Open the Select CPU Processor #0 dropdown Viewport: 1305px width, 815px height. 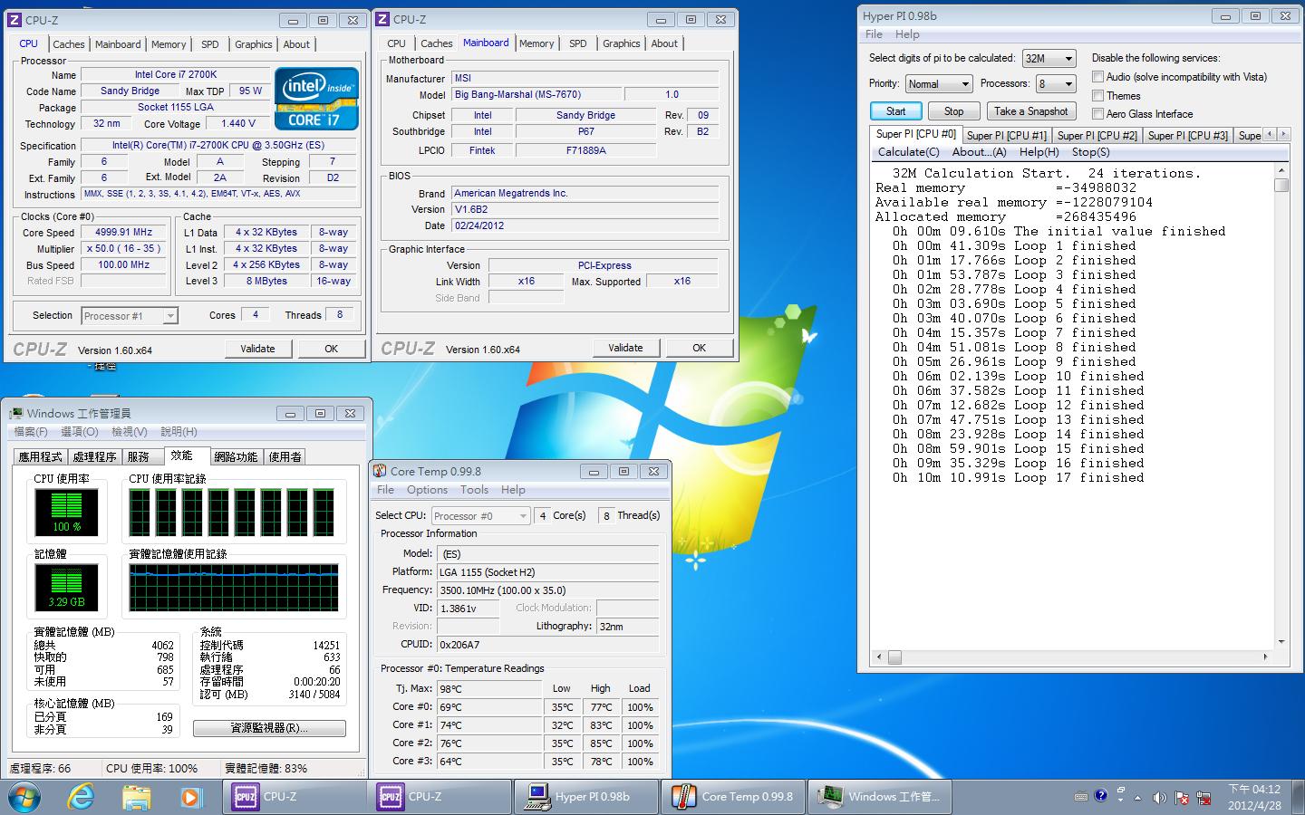[x=480, y=516]
